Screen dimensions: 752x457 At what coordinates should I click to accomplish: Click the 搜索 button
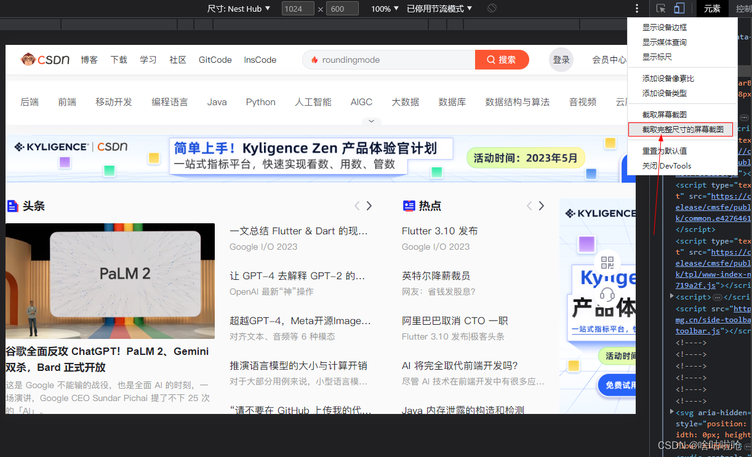tap(502, 60)
